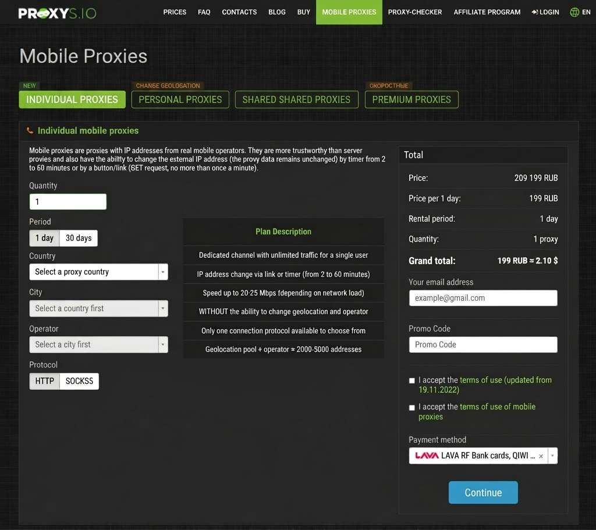Click the phone icon beside Individual mobile proxies
This screenshot has width=596, height=530.
30,131
